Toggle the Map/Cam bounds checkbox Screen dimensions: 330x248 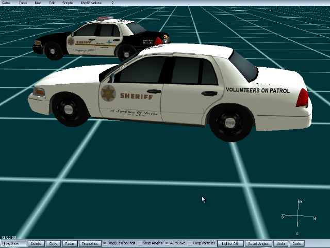pos(105,243)
